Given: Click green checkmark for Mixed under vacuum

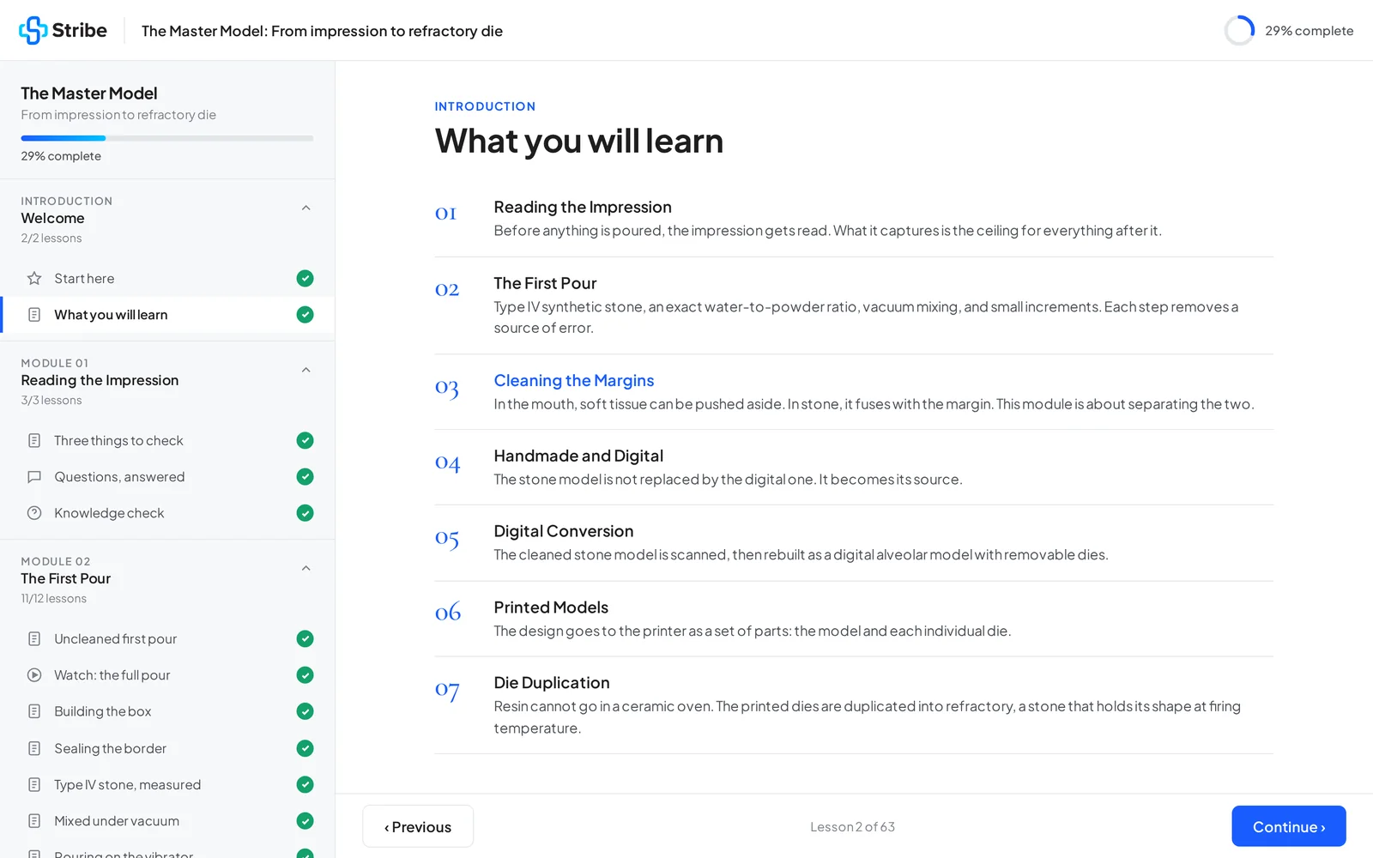Looking at the screenshot, I should pyautogui.click(x=305, y=821).
